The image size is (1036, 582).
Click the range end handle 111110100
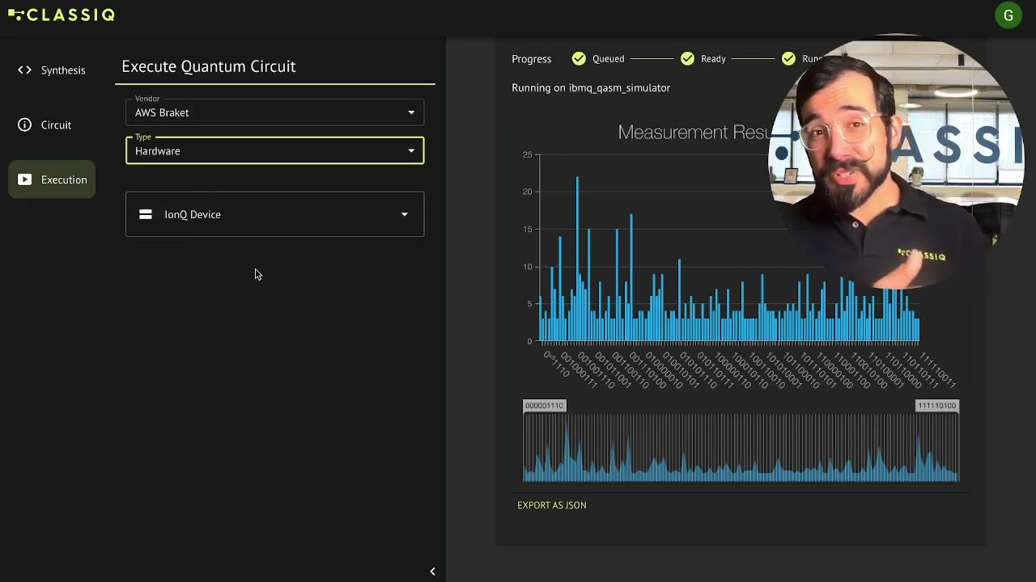[x=936, y=406]
